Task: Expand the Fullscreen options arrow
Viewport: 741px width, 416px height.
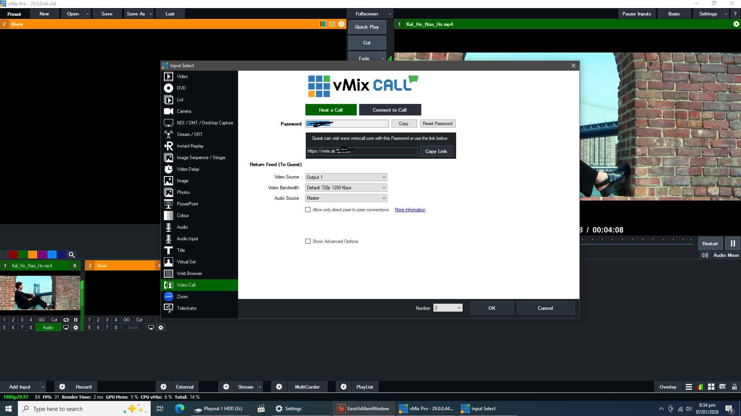Action: click(x=390, y=14)
